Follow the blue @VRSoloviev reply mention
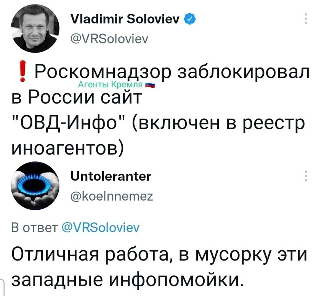Image resolution: width=324 pixels, height=296 pixels. [101, 228]
